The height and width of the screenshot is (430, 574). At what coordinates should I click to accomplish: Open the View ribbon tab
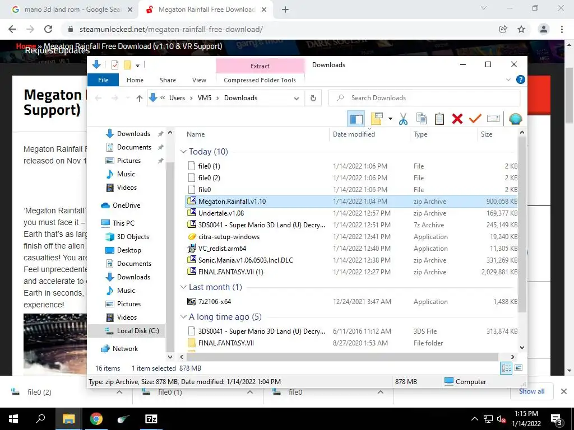point(199,80)
